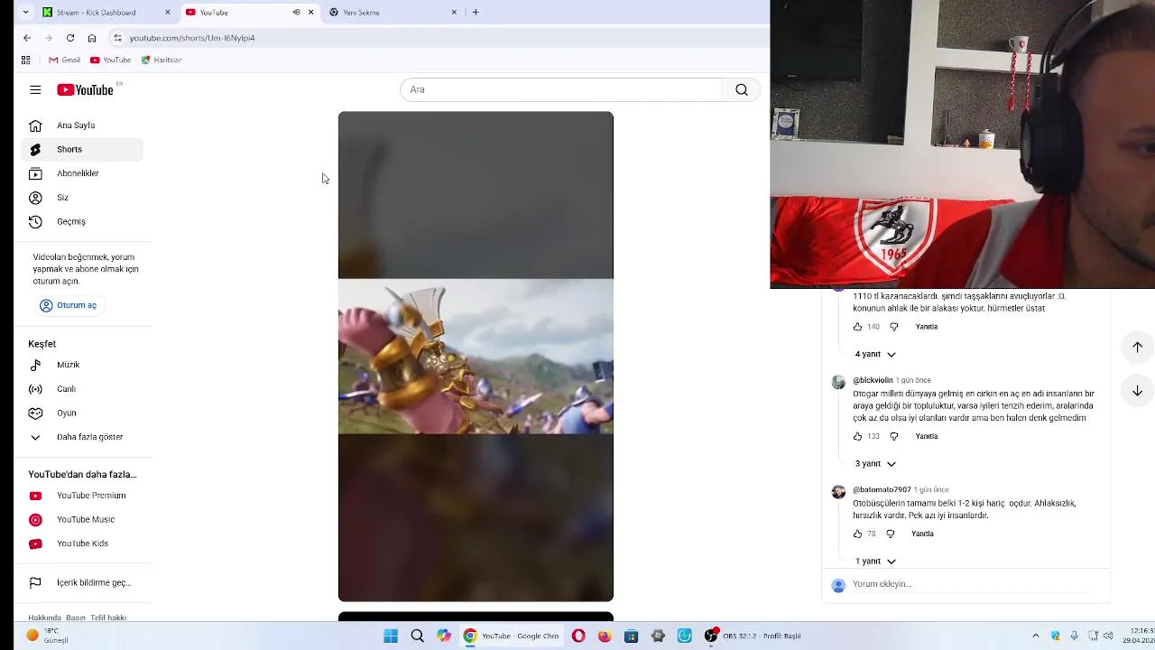The height and width of the screenshot is (650, 1155).
Task: Open site info icon in address bar
Action: click(117, 38)
